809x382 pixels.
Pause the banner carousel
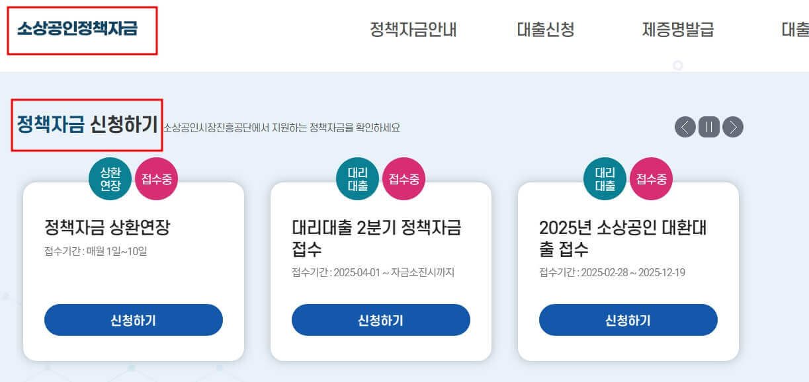point(709,126)
